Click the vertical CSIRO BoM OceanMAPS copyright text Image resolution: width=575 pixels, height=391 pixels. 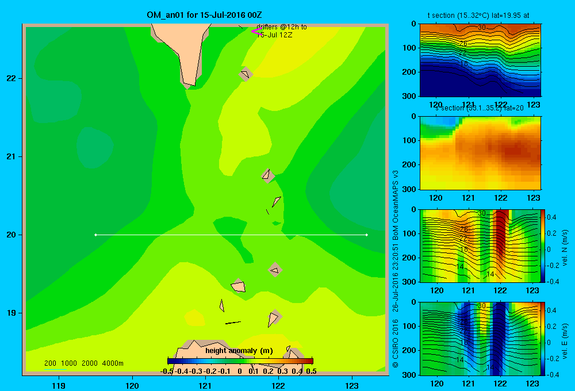pyautogui.click(x=396, y=269)
